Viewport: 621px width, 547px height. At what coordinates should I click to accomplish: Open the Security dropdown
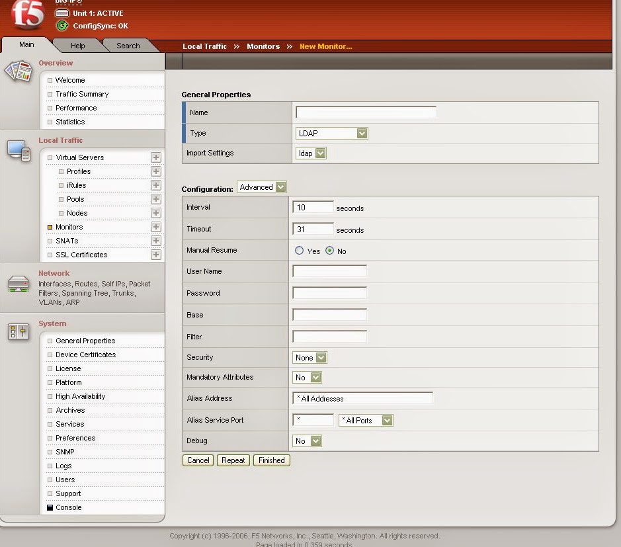click(310, 358)
